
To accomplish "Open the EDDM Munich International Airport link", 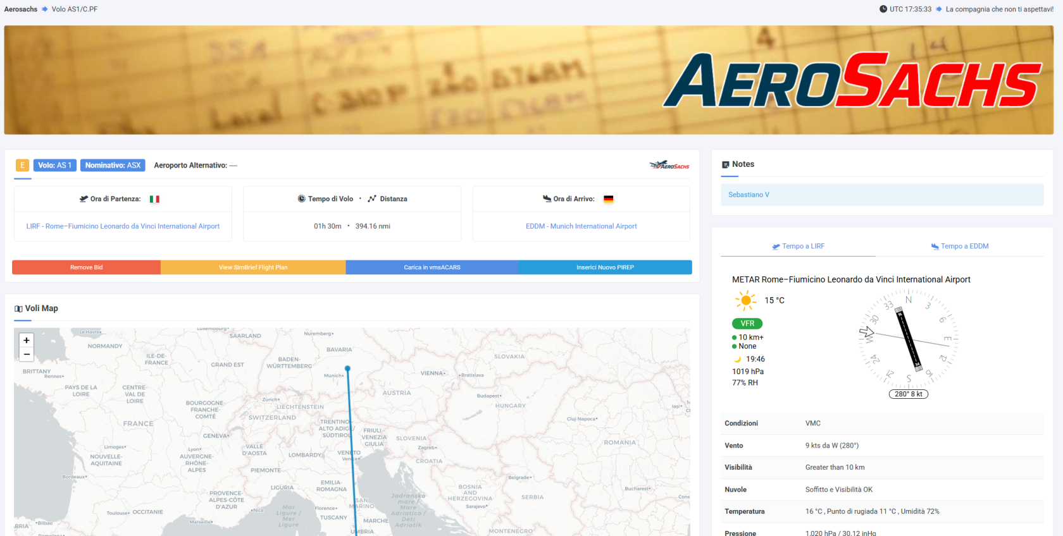I will coord(581,226).
